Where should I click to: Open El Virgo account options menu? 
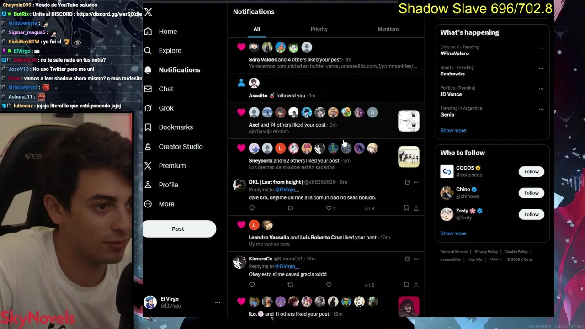(218, 302)
